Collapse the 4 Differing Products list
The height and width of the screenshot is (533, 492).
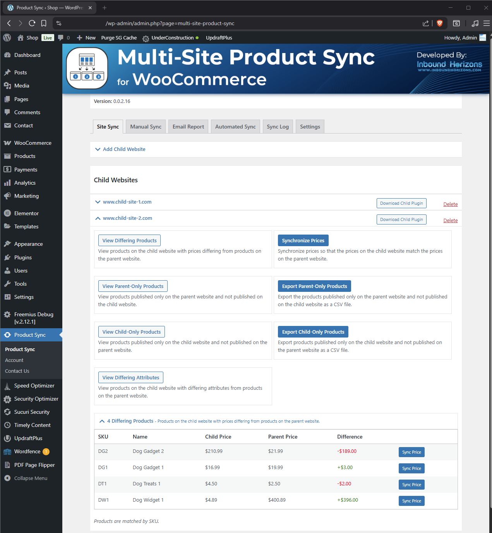[x=130, y=421]
